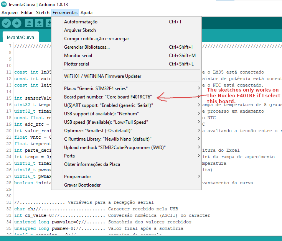Click line number 29 in the gutter
The width and height of the screenshot is (282, 241).
coord(9,189)
